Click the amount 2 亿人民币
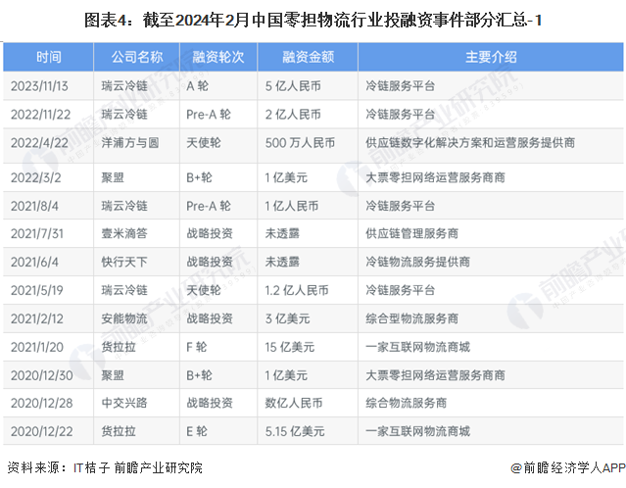 coord(293,115)
